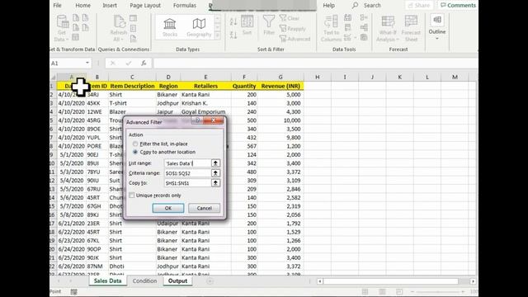This screenshot has width=528, height=297.
Task: Click the Advanced Filter help question mark
Action: point(198,120)
